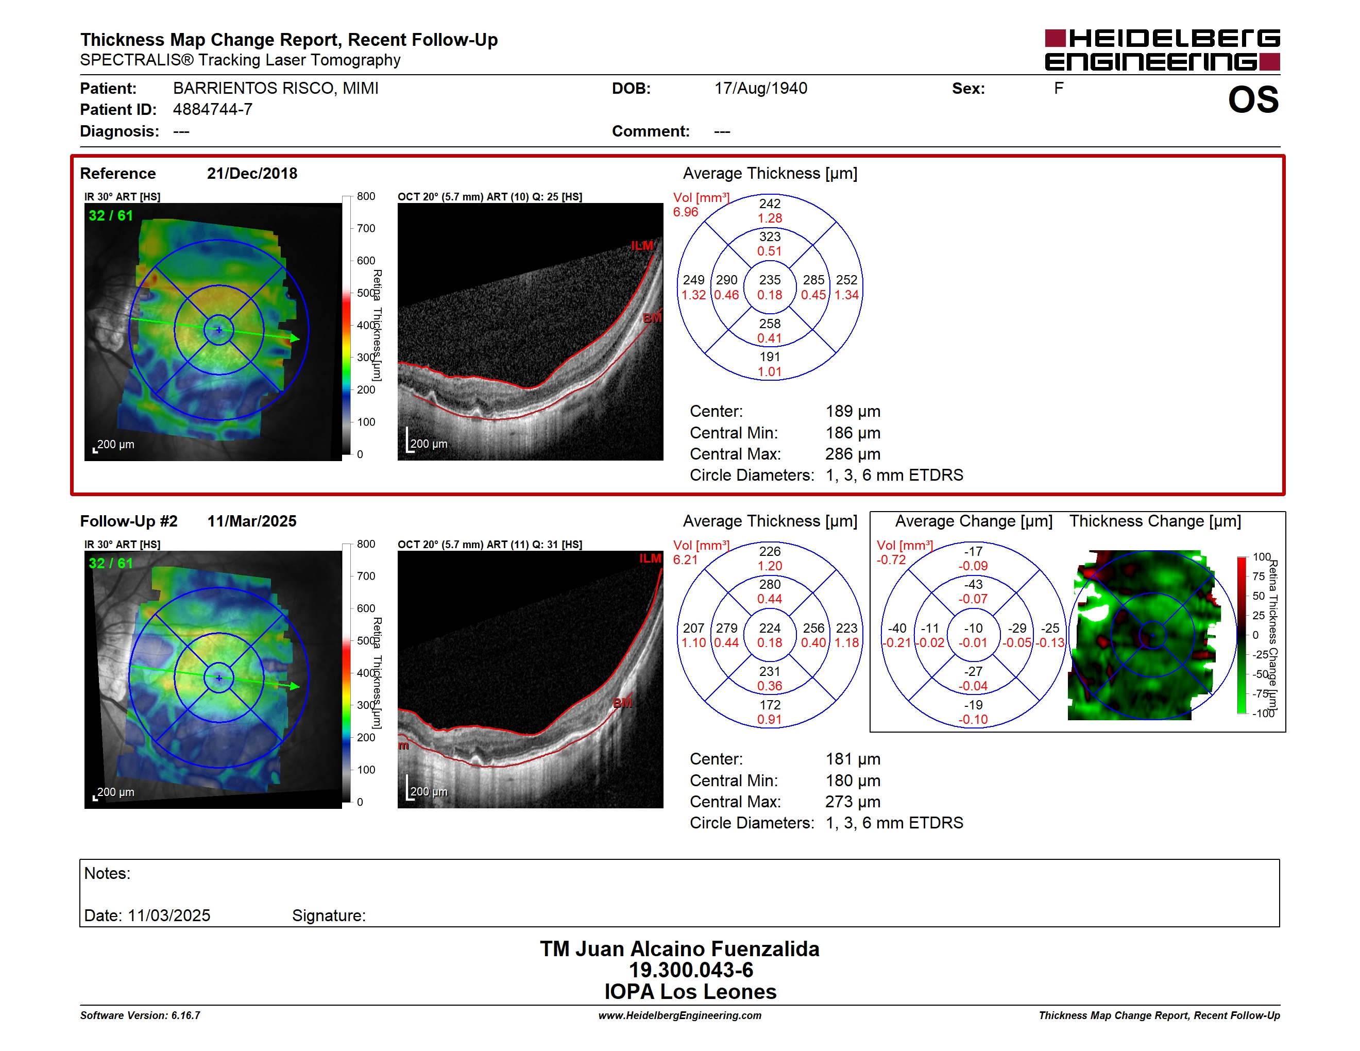Click the Heidelberg Engineering logo
The image size is (1360, 1051).
click(1162, 50)
